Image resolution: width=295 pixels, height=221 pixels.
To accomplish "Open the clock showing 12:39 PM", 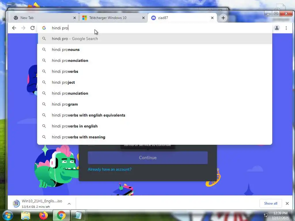I will click(280, 216).
